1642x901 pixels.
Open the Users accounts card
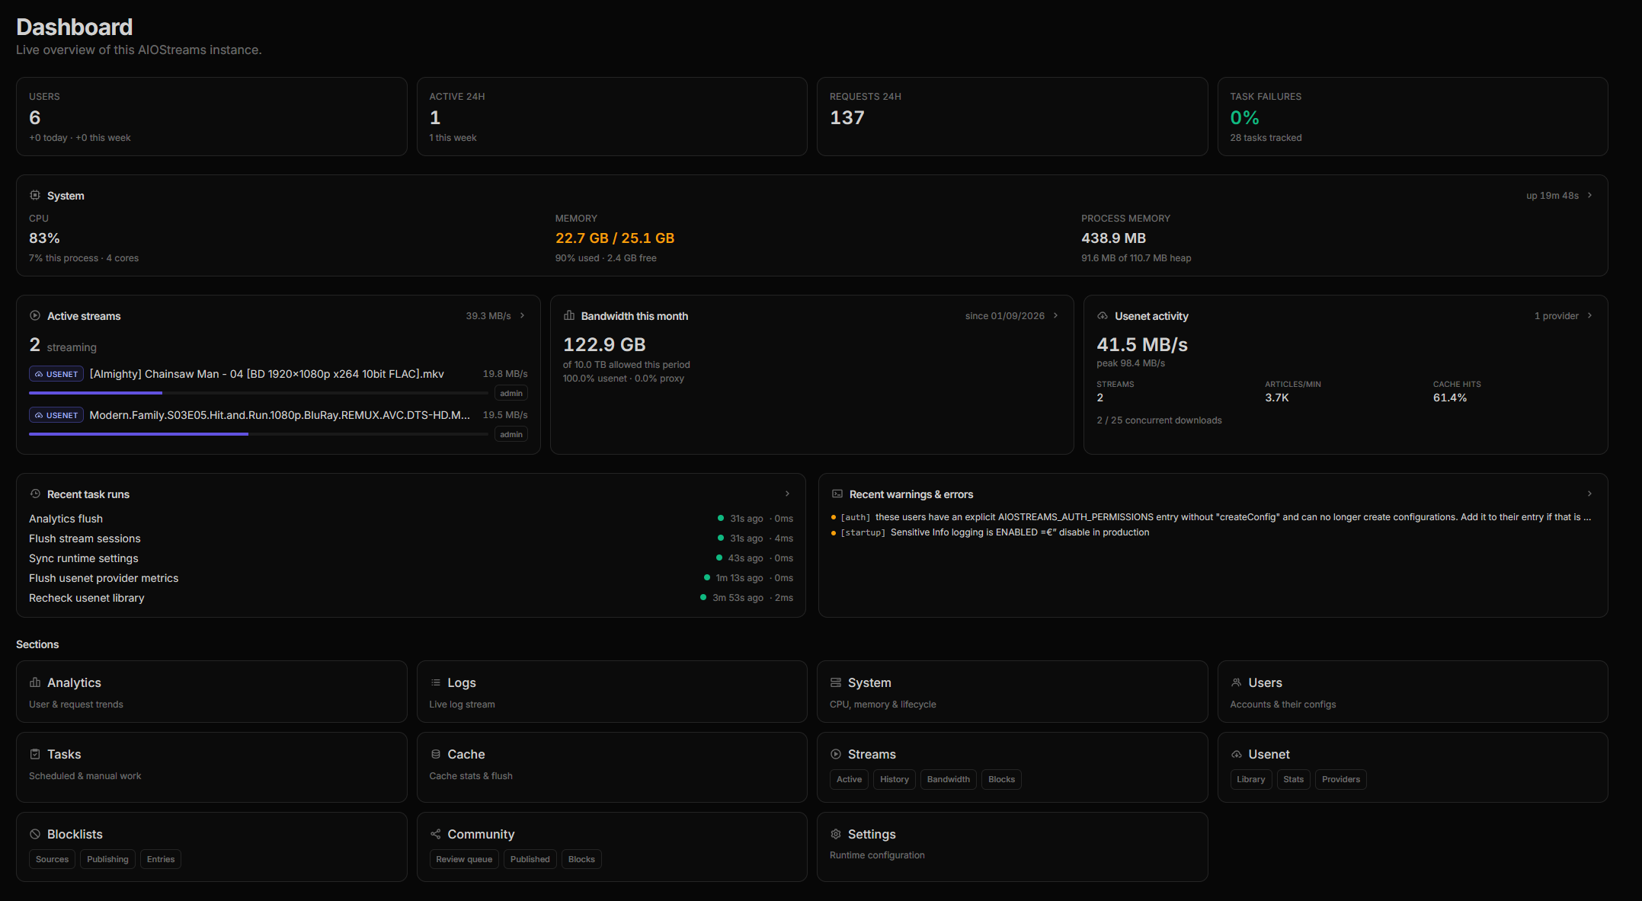click(1413, 692)
